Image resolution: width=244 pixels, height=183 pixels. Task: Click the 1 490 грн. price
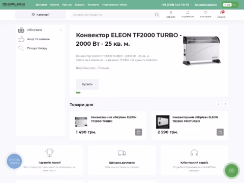(86, 132)
